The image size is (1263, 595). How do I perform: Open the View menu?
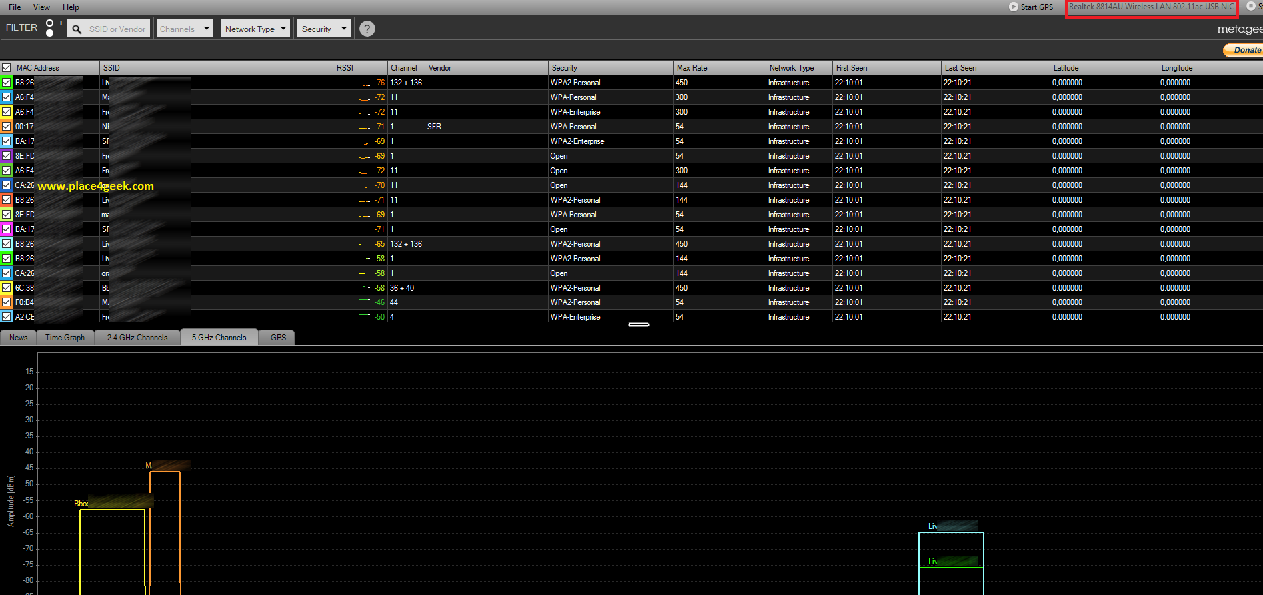(41, 7)
